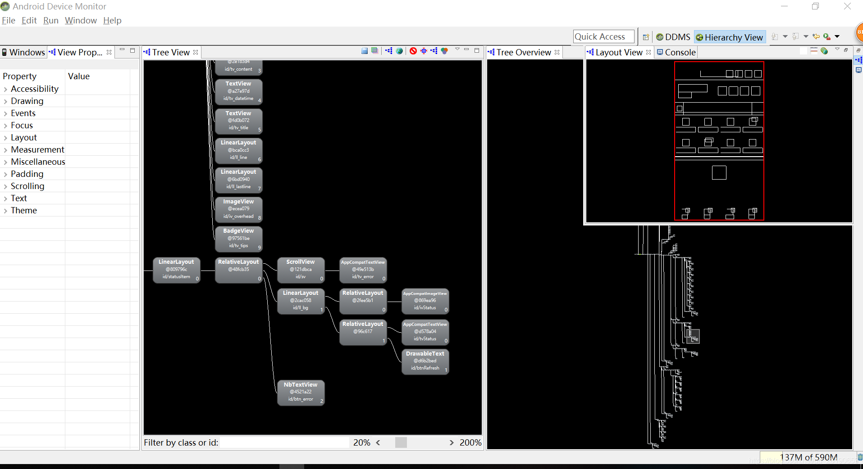Click the first blue hierarchy icon in Tree View toolbar
Viewport: 863px width, 469px height.
pos(389,51)
